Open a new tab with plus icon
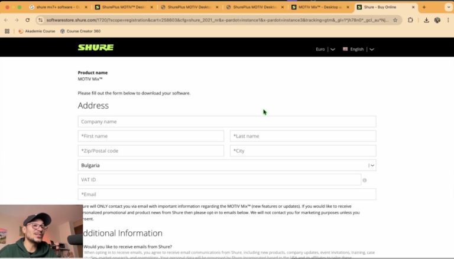This screenshot has height=259, width=454. tap(424, 7)
